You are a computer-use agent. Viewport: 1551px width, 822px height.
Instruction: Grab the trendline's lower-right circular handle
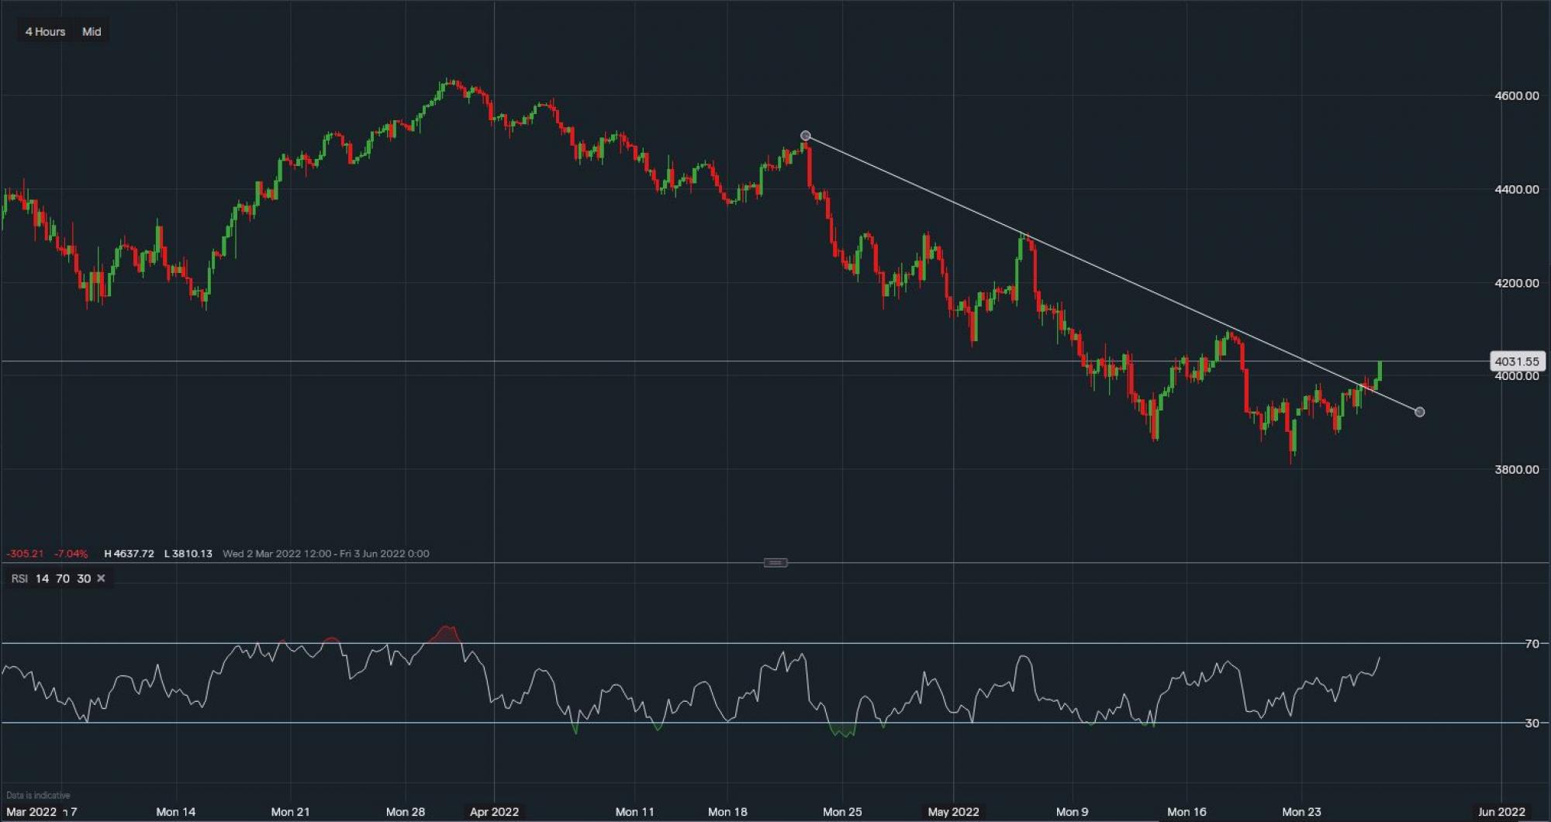pyautogui.click(x=1419, y=412)
